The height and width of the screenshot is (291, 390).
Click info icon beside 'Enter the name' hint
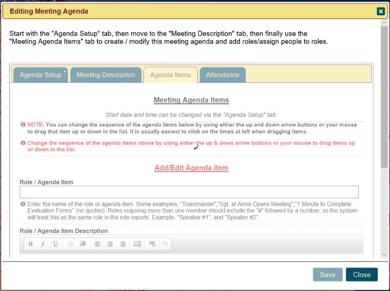23,204
